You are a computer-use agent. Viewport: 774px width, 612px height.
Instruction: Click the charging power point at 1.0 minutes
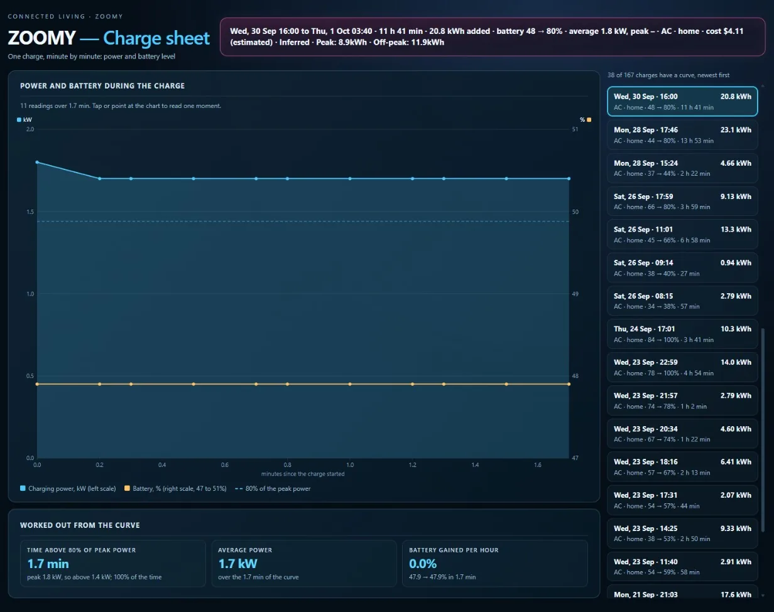tap(350, 178)
